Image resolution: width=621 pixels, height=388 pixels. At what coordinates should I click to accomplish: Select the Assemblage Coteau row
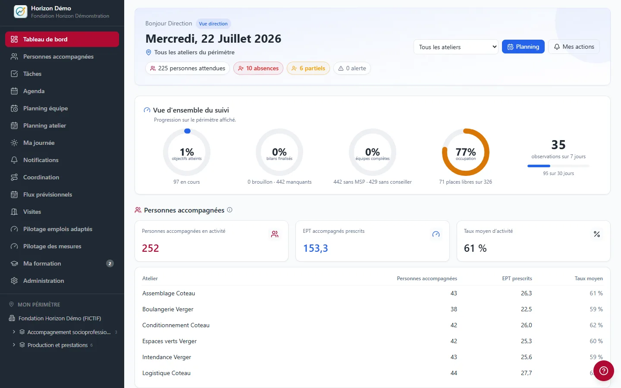[x=373, y=293]
